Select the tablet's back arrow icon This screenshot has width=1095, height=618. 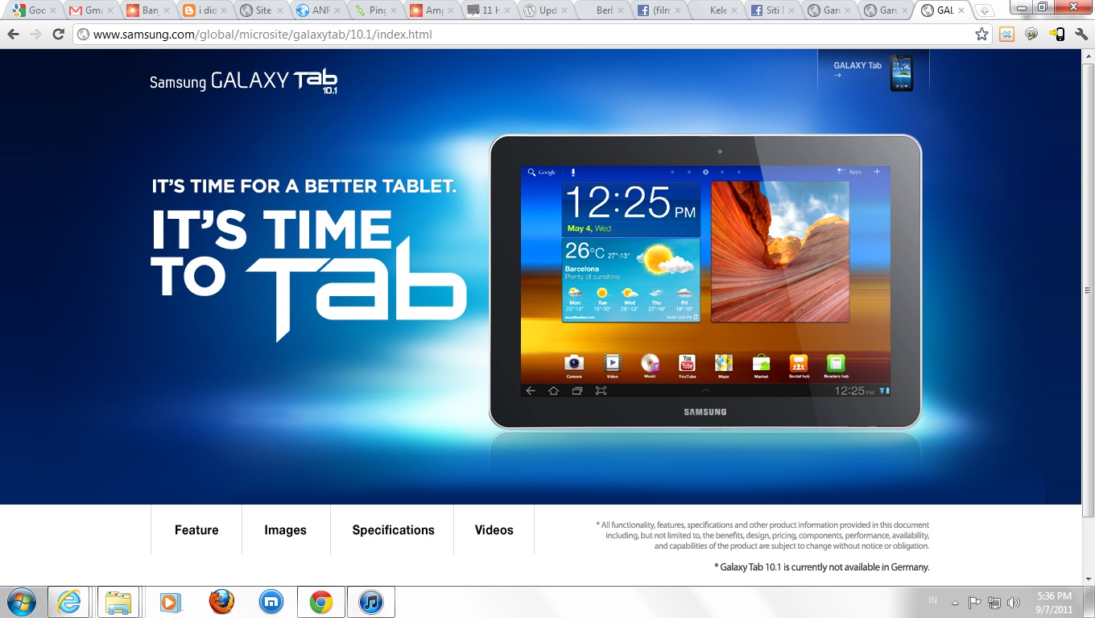tap(531, 389)
